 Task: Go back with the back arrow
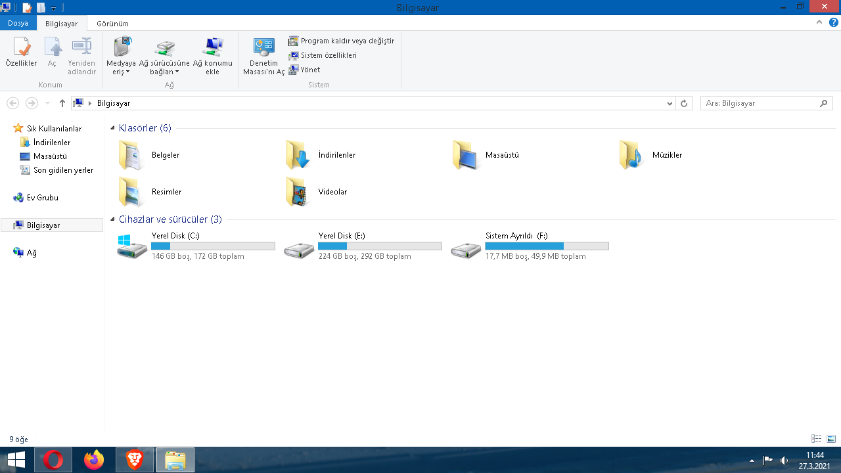click(12, 103)
